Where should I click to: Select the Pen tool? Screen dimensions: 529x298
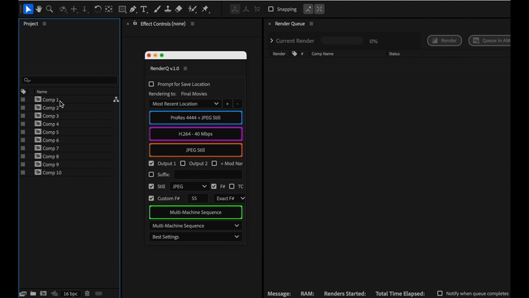point(133,9)
